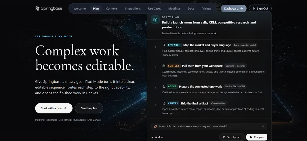Open 'Prepare the connected-app work' step
307x141 pixels.
coord(200,86)
